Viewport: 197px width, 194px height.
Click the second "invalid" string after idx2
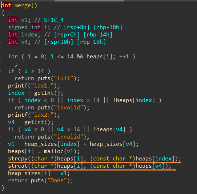coord(68,137)
